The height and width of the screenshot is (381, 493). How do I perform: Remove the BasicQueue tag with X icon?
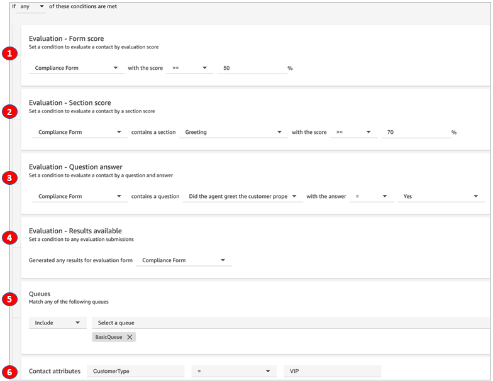(x=130, y=337)
